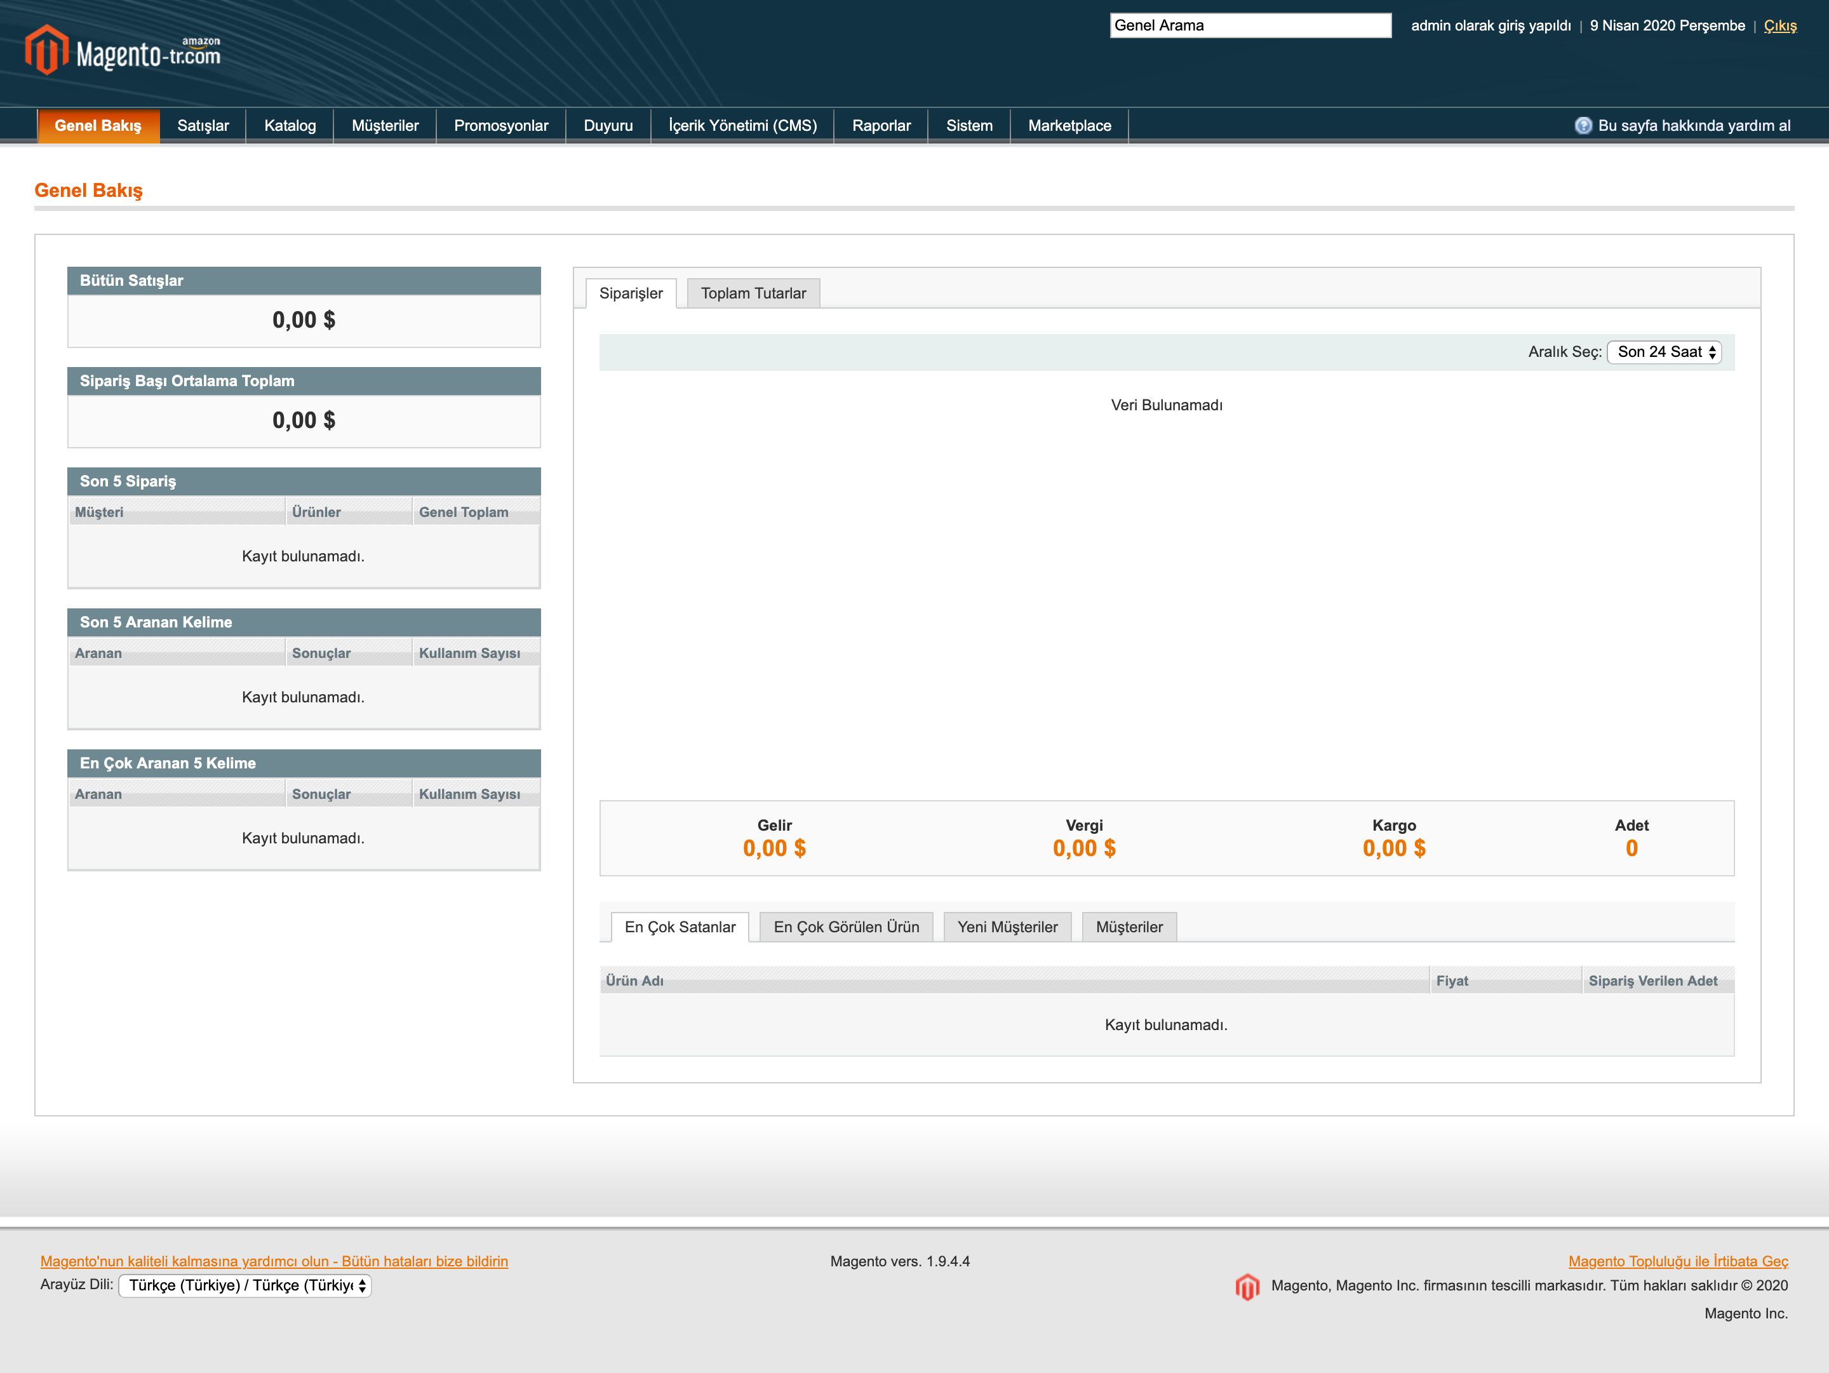
Task: Click the Magento logo in the footer
Action: pos(1247,1286)
